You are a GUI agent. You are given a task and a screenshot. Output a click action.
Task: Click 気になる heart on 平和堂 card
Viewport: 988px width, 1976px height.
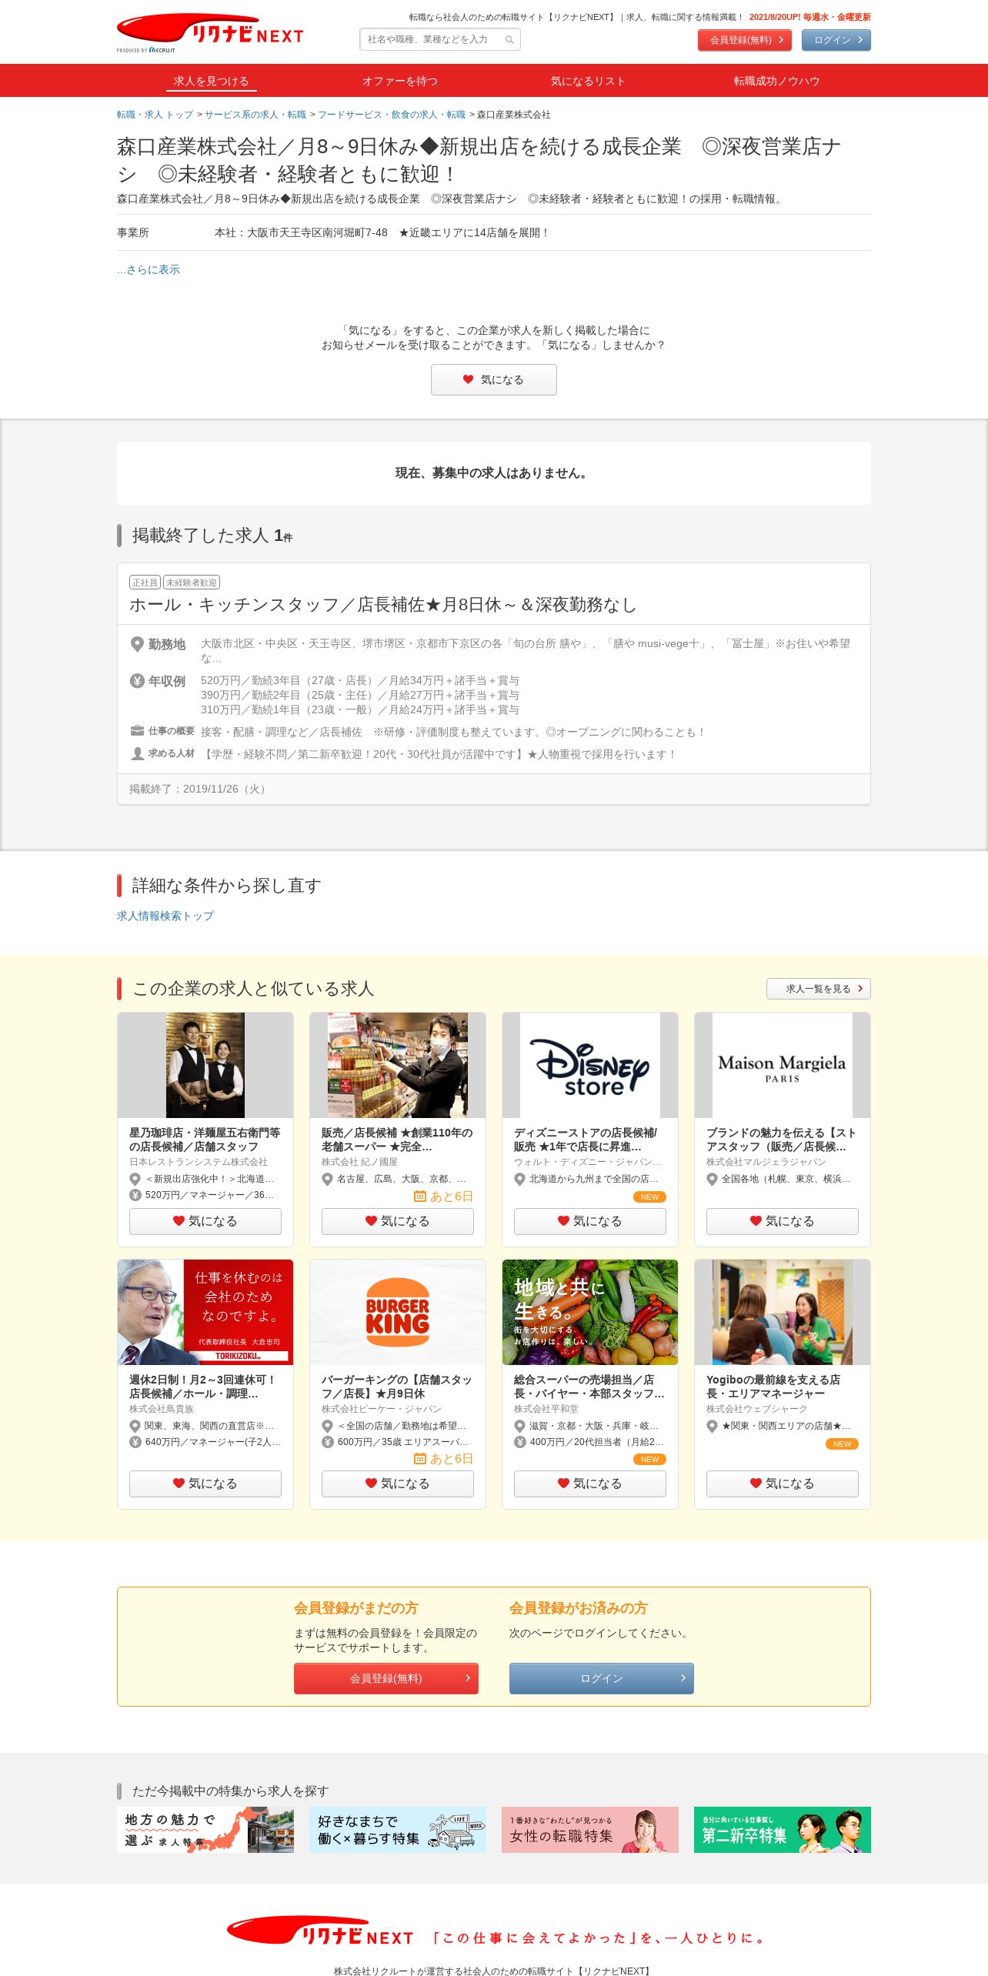[590, 1484]
